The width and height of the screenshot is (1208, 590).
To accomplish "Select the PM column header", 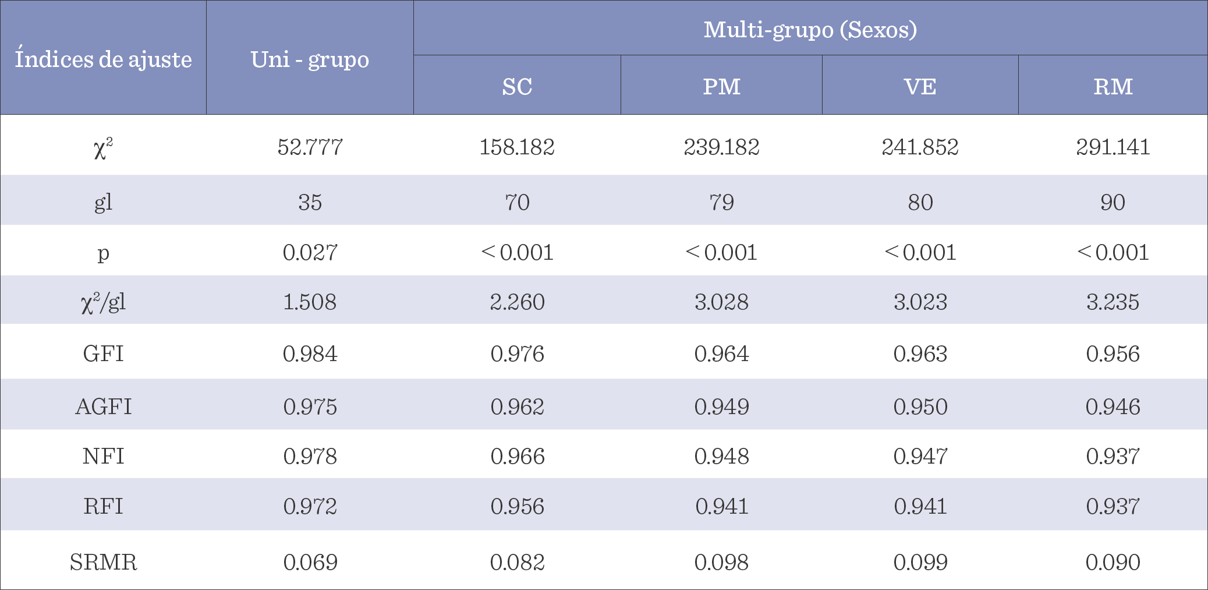I will (721, 87).
